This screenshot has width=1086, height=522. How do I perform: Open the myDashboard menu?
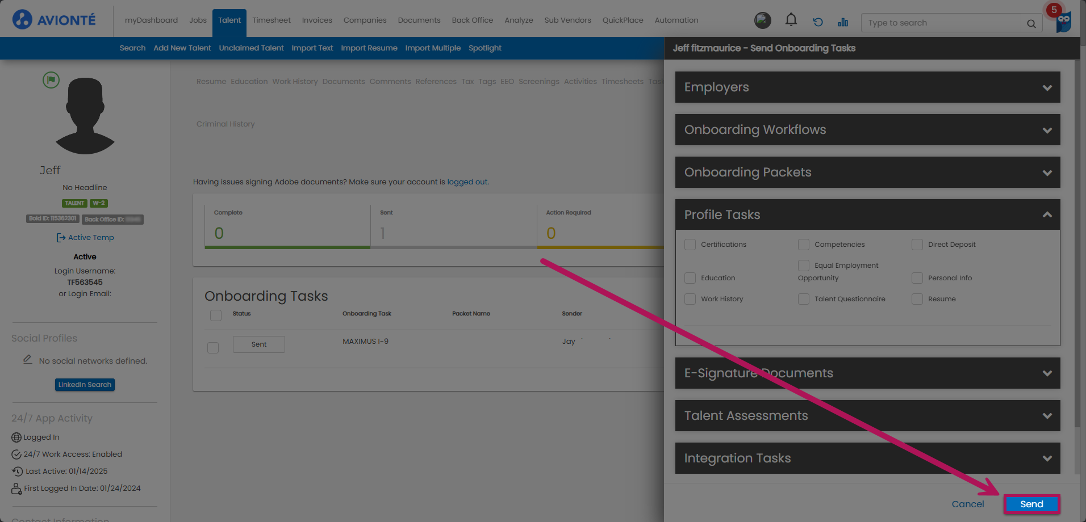point(151,20)
